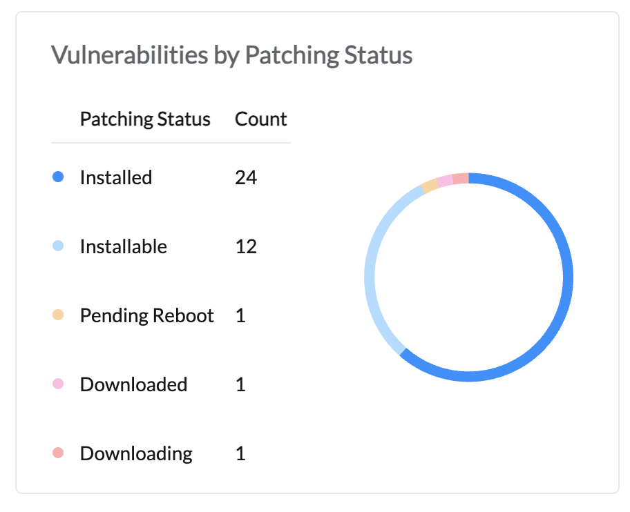The height and width of the screenshot is (512, 630).
Task: Click the orange Pending Reboot legend dot
Action: [x=58, y=315]
